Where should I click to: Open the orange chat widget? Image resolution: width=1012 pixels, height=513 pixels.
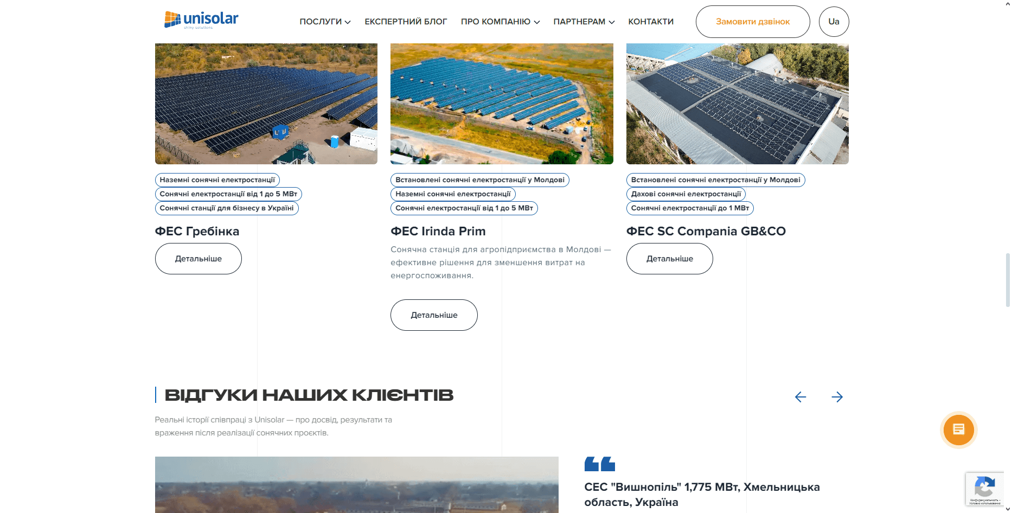point(958,430)
